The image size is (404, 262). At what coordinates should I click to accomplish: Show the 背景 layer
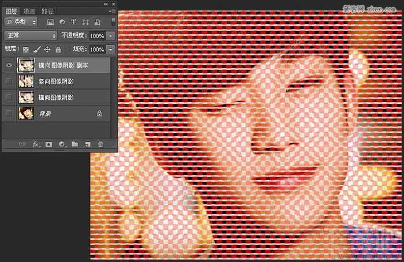9,113
